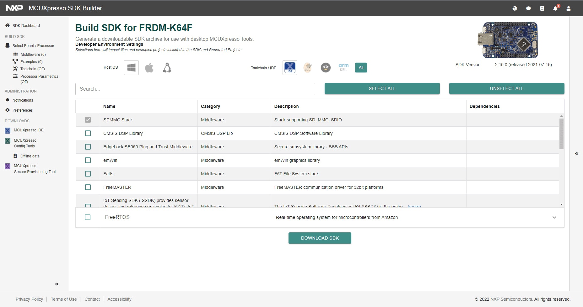Expand the right side panel chevron
The image size is (583, 307).
[577, 154]
